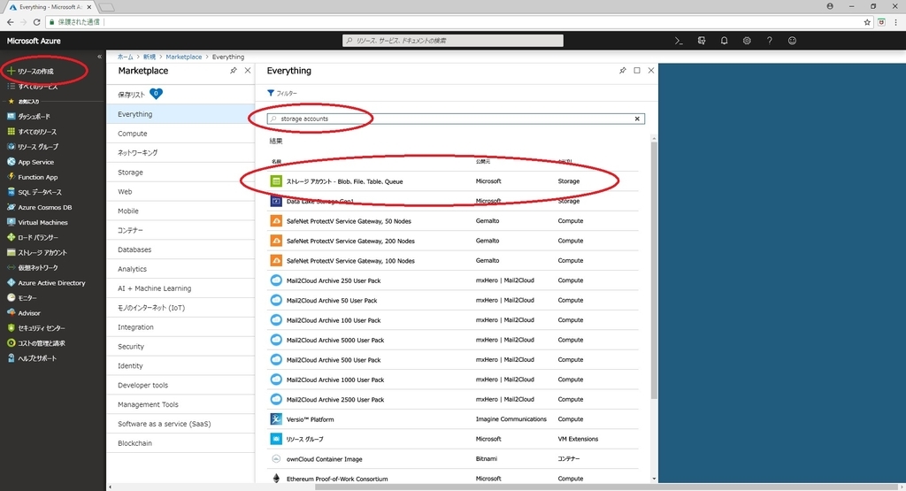906x491 pixels.
Task: Open Azure Active Directory in sidebar
Action: click(x=46, y=283)
